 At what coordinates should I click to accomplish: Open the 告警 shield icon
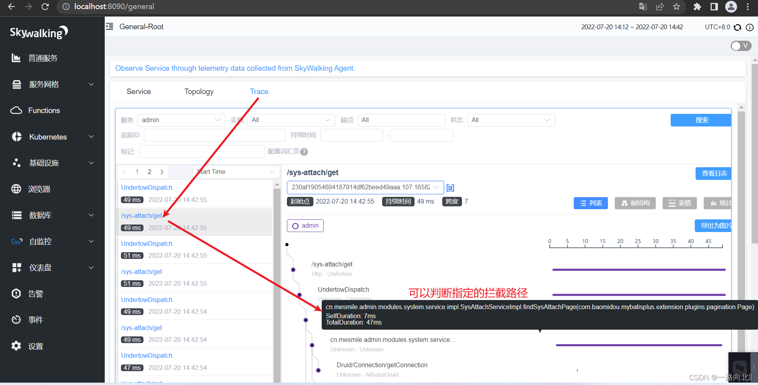tap(16, 294)
